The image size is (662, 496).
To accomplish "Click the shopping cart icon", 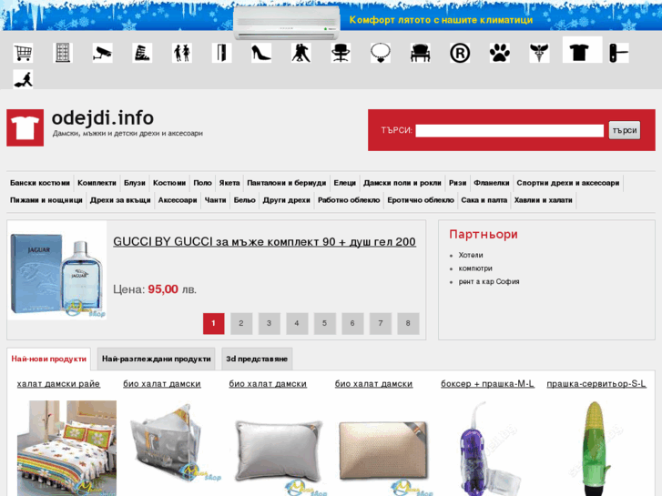I will (x=23, y=53).
